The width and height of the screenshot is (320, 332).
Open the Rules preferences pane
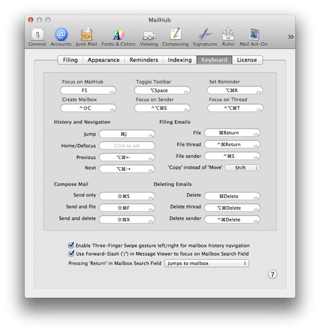click(x=228, y=37)
